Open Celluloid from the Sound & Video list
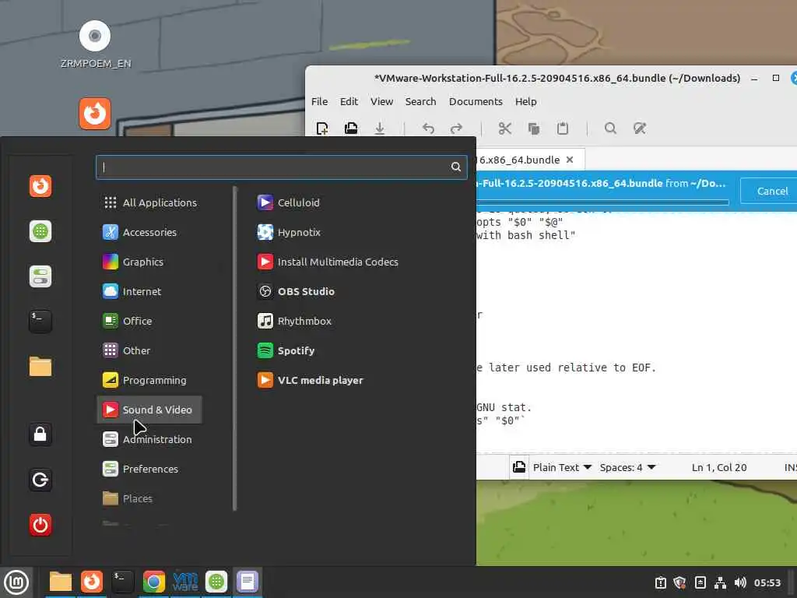Viewport: 797px width, 598px height. [289, 202]
